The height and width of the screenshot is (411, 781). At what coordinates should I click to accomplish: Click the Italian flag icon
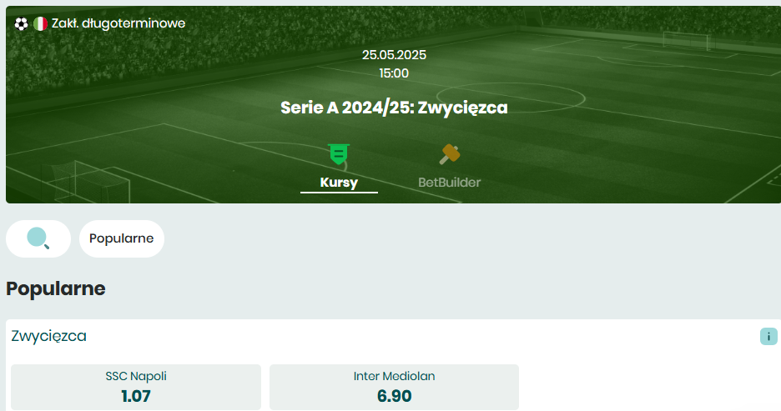tap(40, 23)
